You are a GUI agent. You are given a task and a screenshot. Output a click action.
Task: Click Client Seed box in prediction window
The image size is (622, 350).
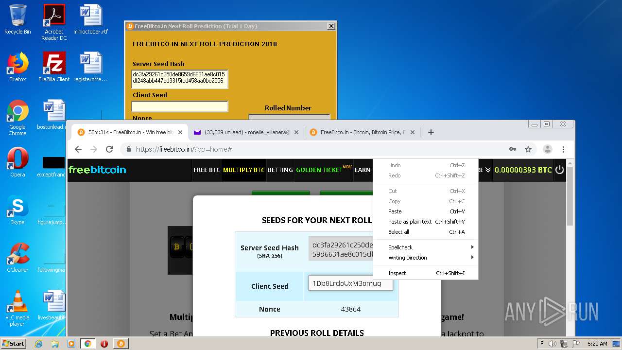(180, 106)
